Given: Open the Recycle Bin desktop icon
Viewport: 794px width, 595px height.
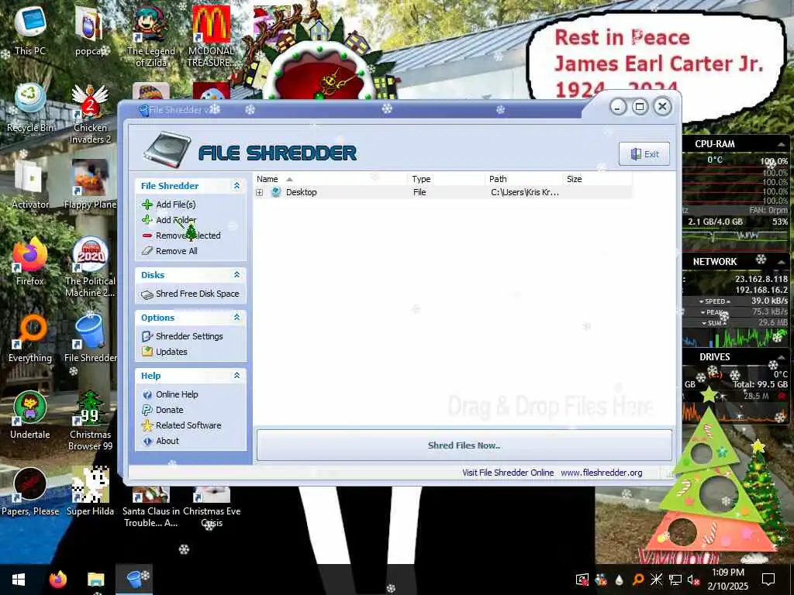Looking at the screenshot, I should coord(30,108).
